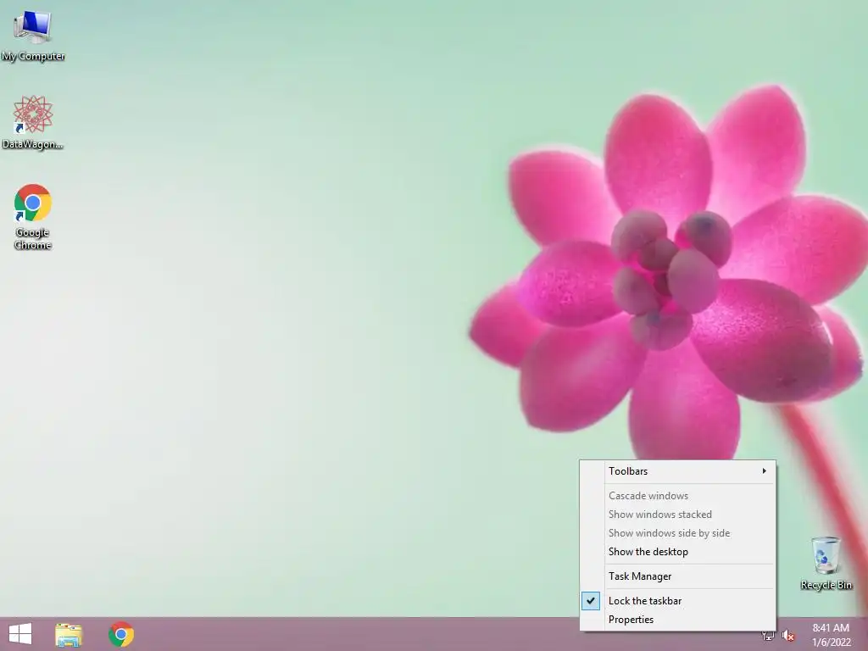Open taskbar Properties

point(678,620)
